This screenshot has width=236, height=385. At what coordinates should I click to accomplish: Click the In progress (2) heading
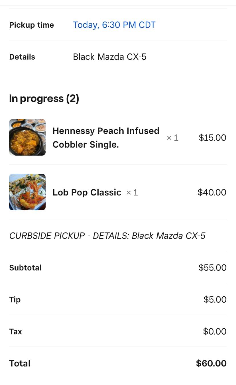(x=44, y=98)
